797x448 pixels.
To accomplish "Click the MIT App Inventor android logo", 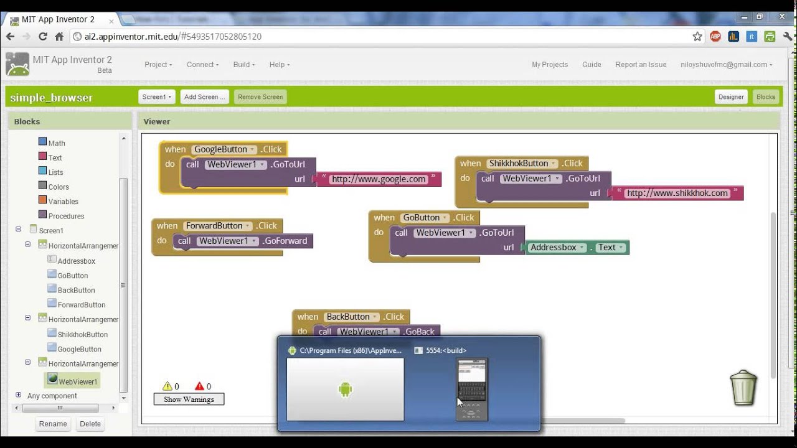I will point(17,65).
